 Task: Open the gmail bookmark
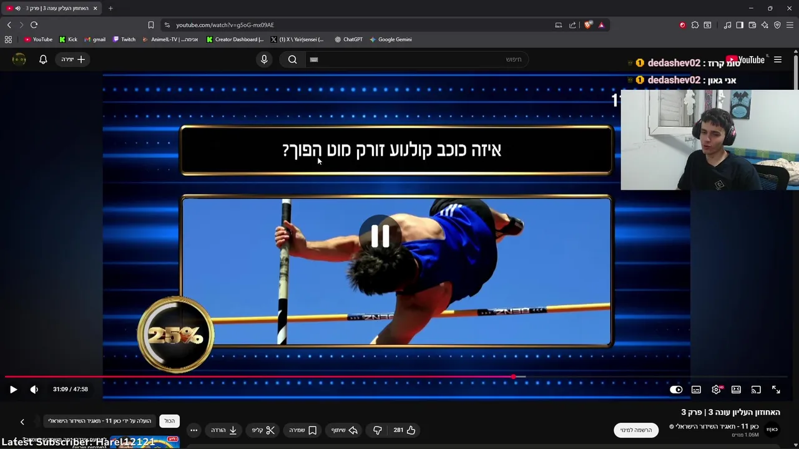tap(94, 39)
